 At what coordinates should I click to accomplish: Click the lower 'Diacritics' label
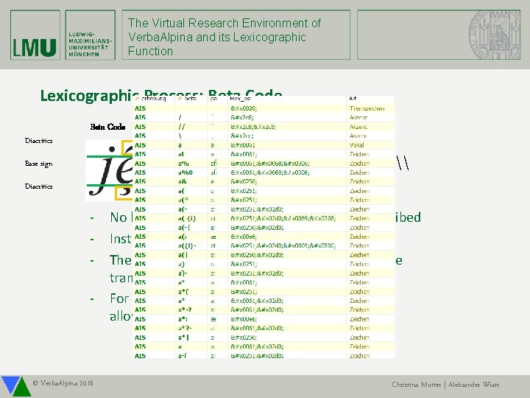tap(38, 186)
